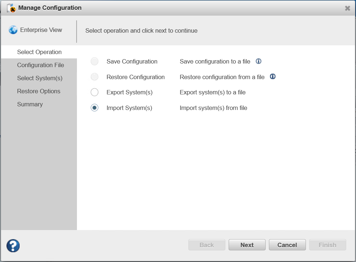
Task: Click the Back button
Action: coord(206,245)
